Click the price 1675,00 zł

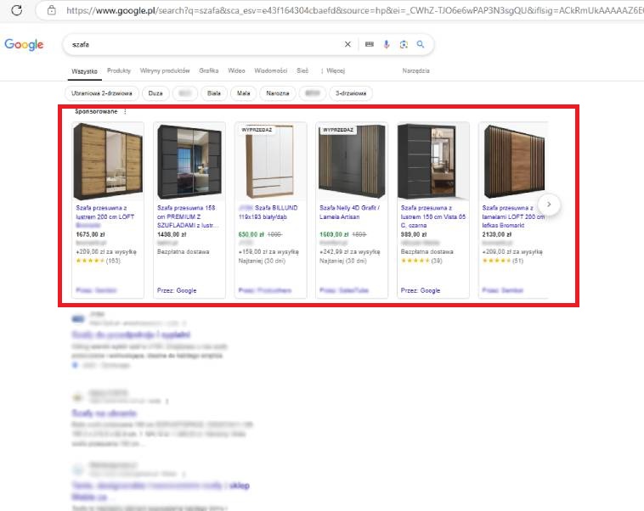(90, 234)
